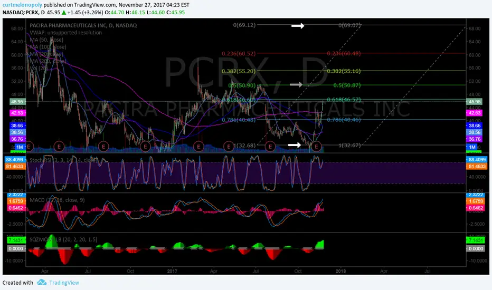The width and height of the screenshot is (492, 290).
Task: Click the 0.382(55.16) Fibonacci label
Action: (x=344, y=71)
